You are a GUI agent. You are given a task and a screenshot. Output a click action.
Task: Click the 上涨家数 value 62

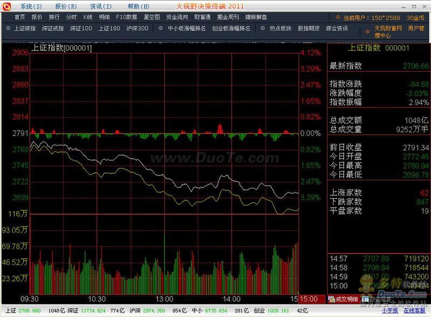click(x=425, y=193)
